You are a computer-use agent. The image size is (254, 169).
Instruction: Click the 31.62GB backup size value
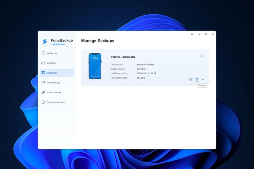141,78
